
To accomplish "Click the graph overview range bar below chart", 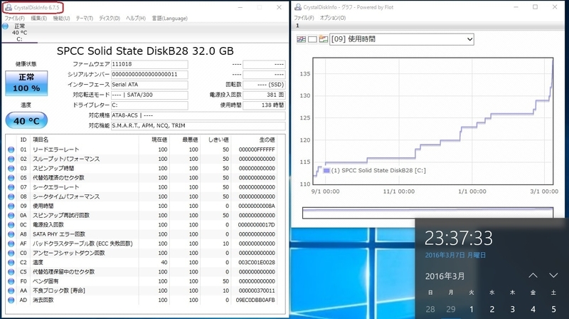I will tap(428, 212).
